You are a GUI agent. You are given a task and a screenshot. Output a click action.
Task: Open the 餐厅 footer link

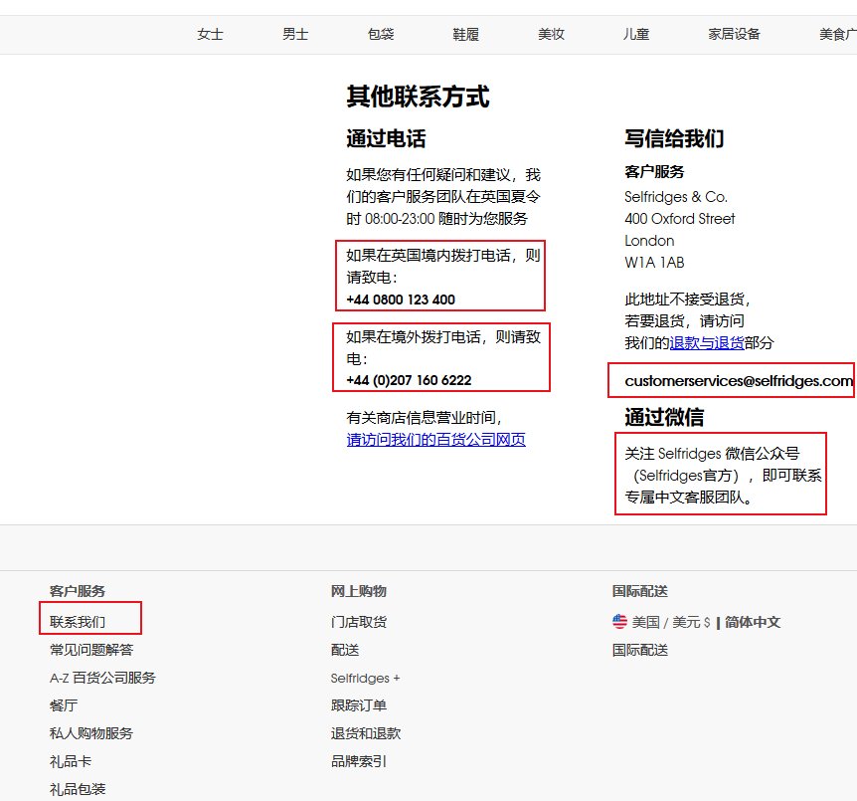pyautogui.click(x=64, y=705)
